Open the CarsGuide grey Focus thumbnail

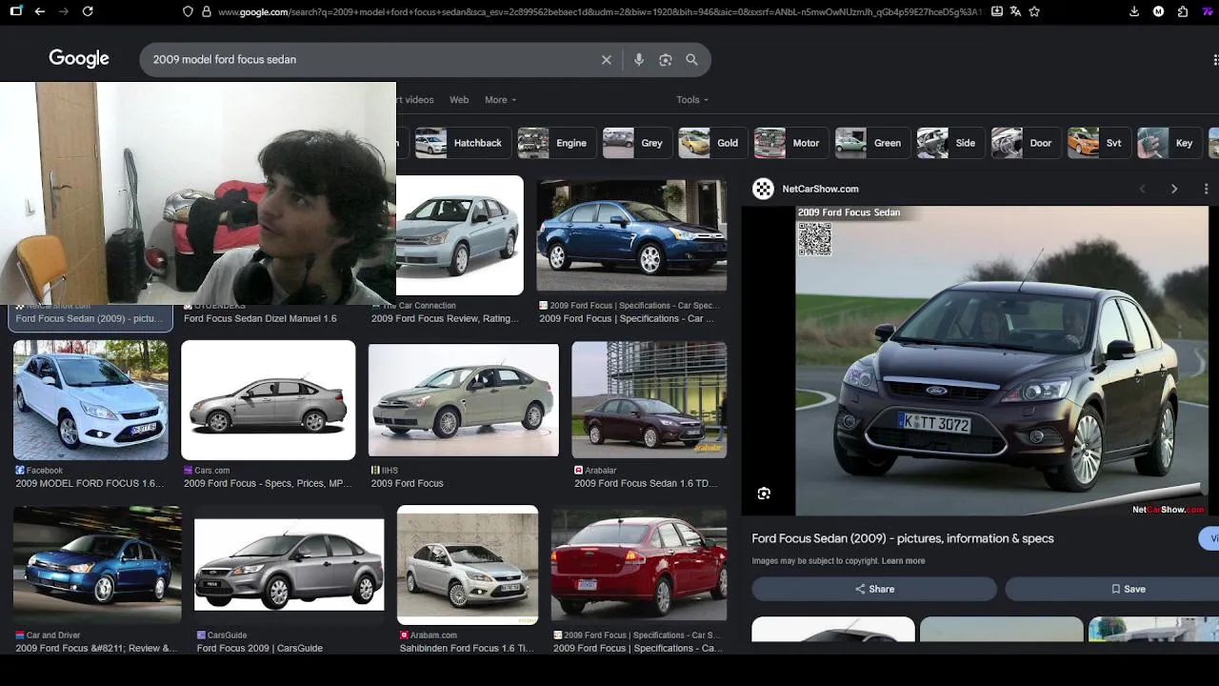click(x=290, y=564)
